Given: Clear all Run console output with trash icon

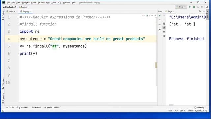Looking at the screenshot, I should point(164,36).
